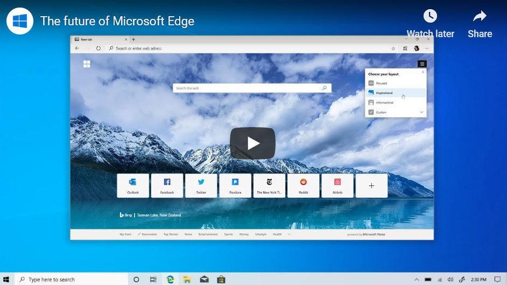Open Microsoft Store from taskbar

click(221, 280)
